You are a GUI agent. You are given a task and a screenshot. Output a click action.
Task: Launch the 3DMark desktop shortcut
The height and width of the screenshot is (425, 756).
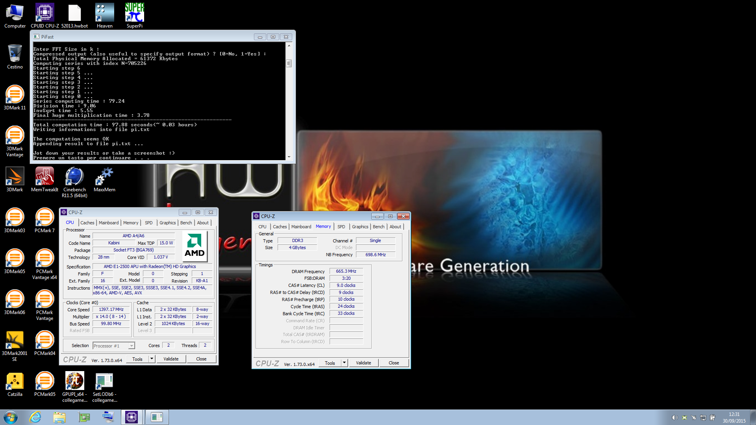(x=15, y=179)
